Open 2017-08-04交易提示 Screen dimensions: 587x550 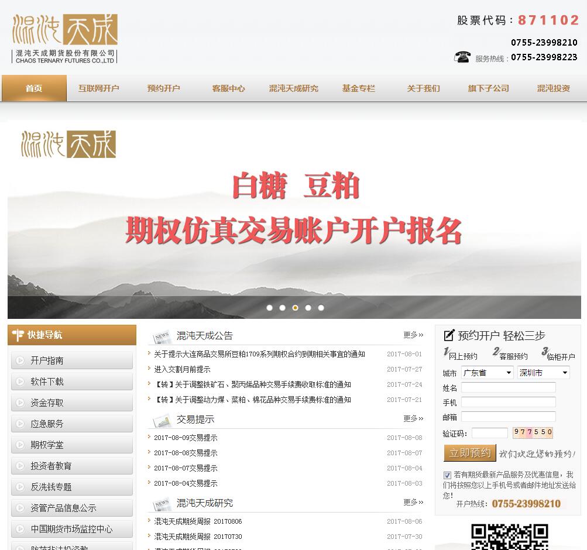(x=186, y=483)
